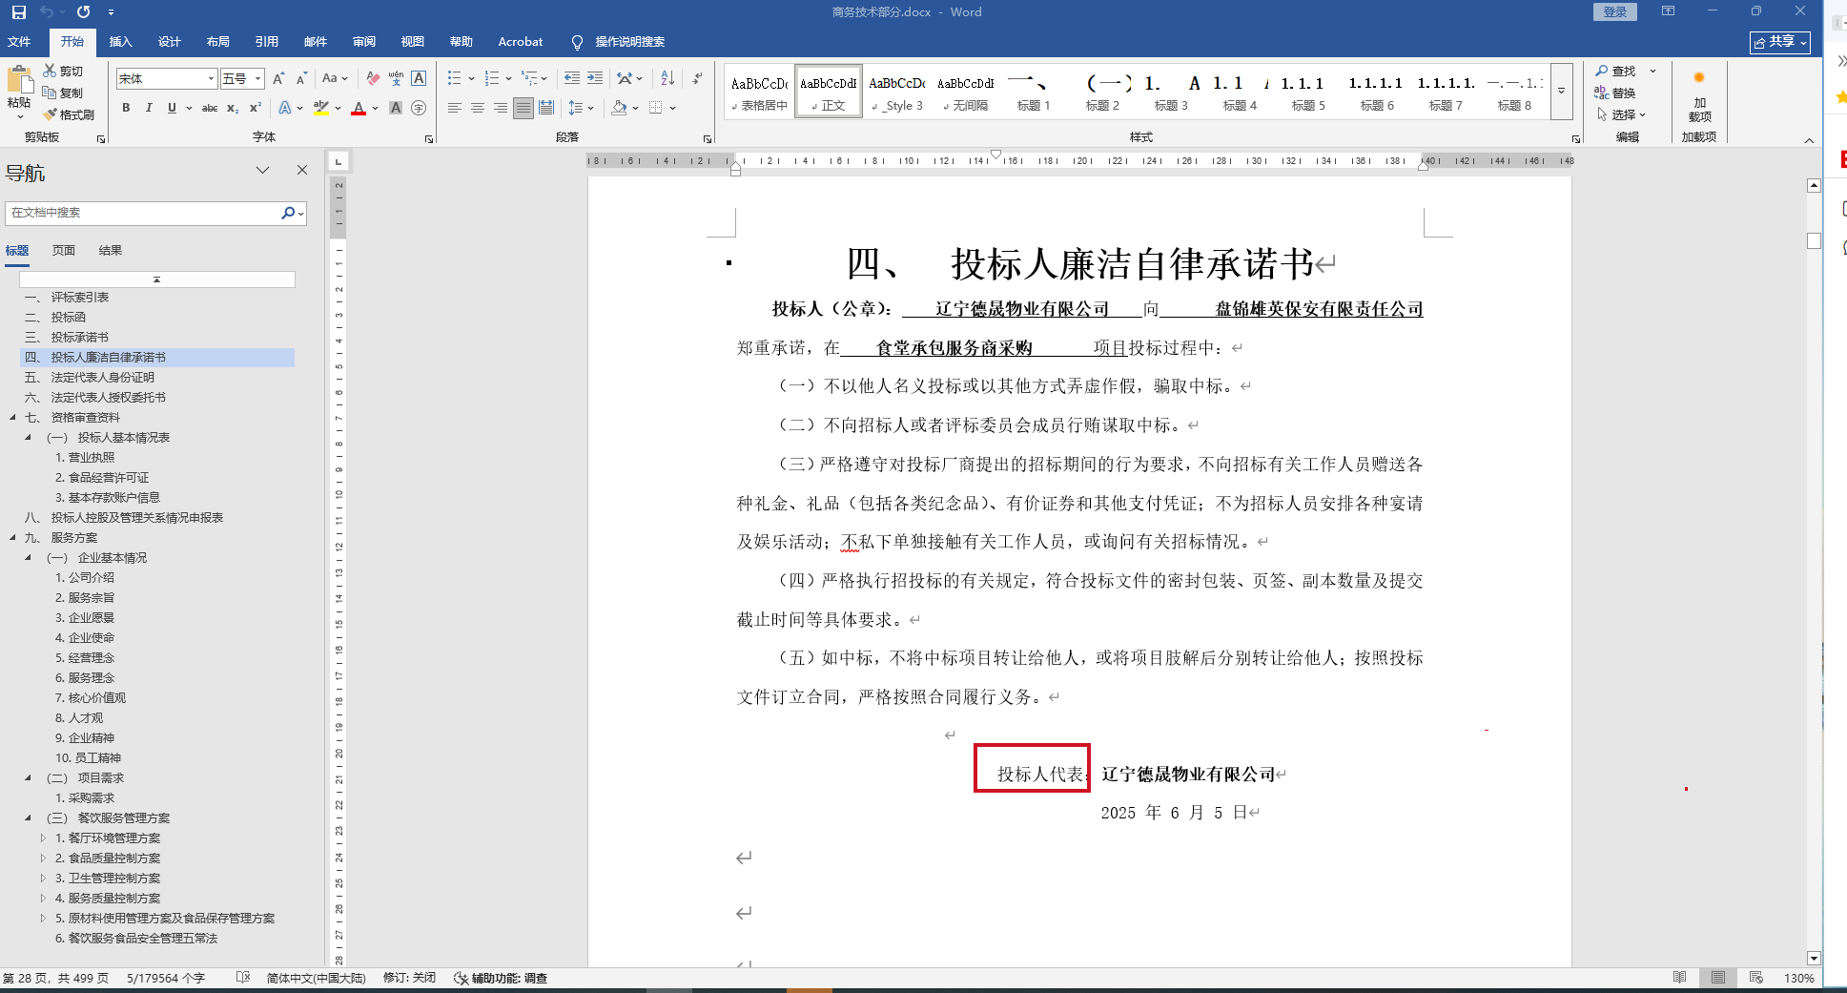
Task: Save the document with the floppy icon
Action: tap(19, 12)
